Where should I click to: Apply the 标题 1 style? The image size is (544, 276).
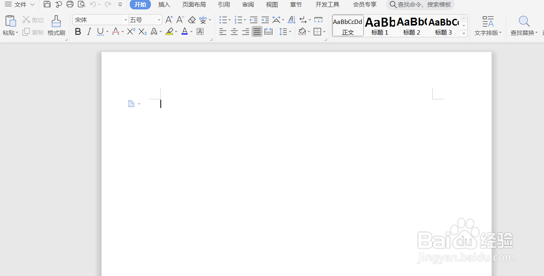click(380, 26)
